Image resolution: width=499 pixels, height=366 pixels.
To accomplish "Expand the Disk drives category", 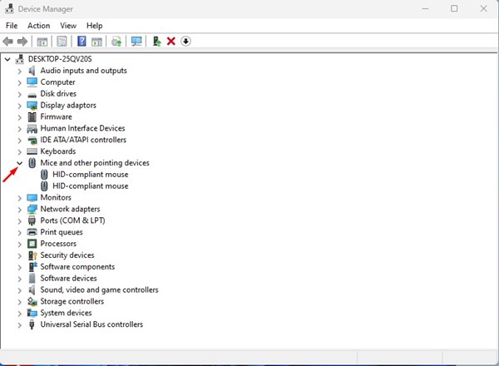I will pos(20,94).
